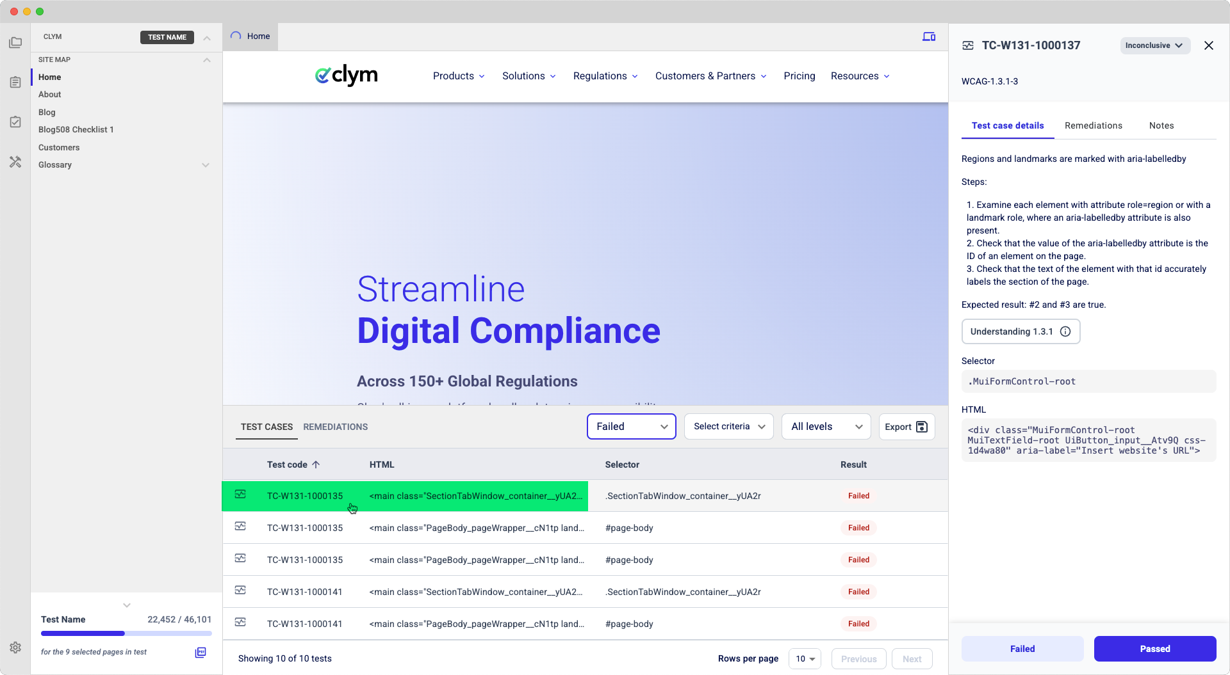Click the responsive device preview icon
This screenshot has width=1230, height=675.
click(x=929, y=36)
